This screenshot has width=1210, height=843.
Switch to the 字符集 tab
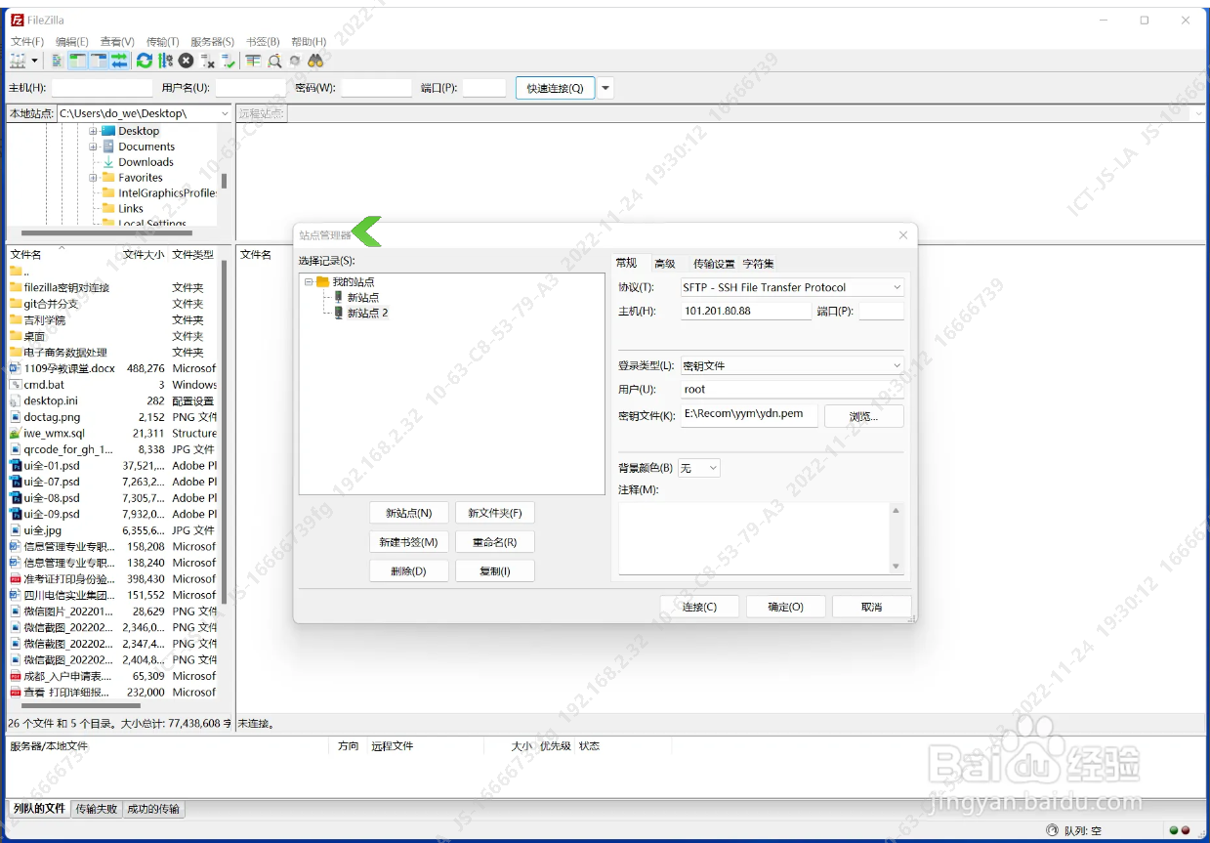[759, 264]
